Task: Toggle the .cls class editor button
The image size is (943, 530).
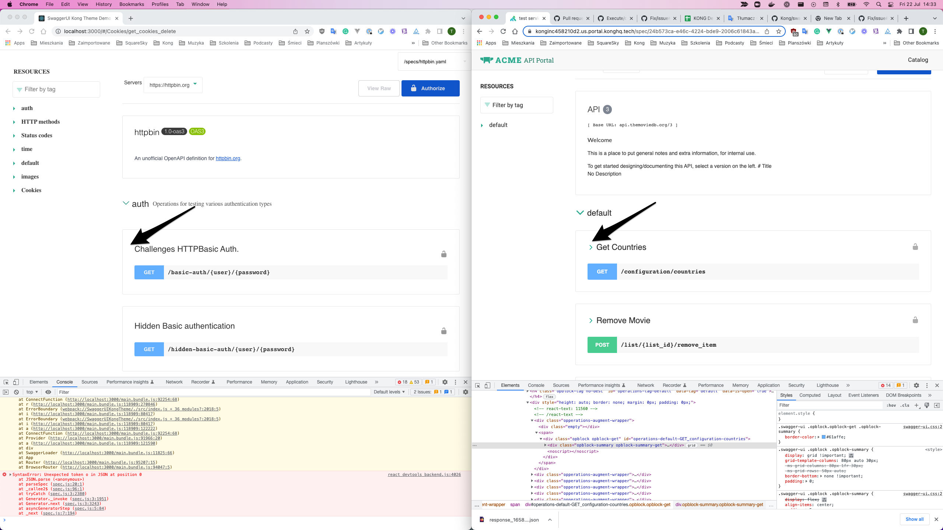Action: [905, 405]
